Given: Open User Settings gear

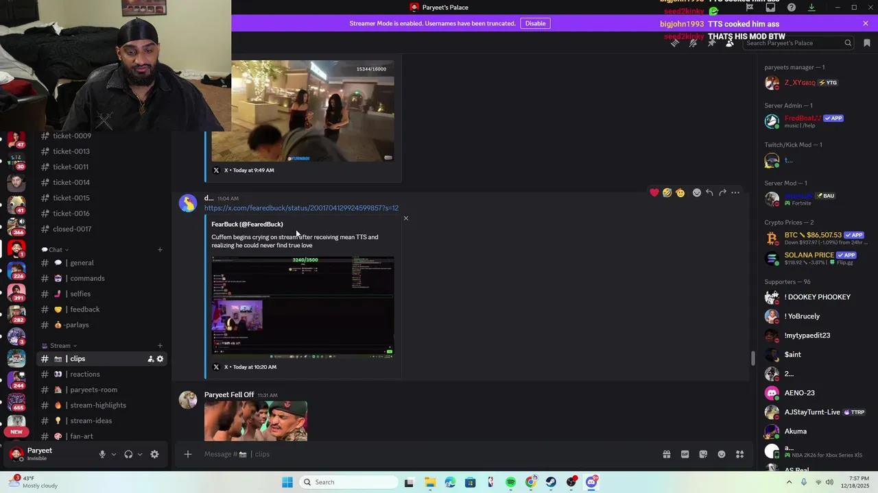Looking at the screenshot, I should 154,455.
